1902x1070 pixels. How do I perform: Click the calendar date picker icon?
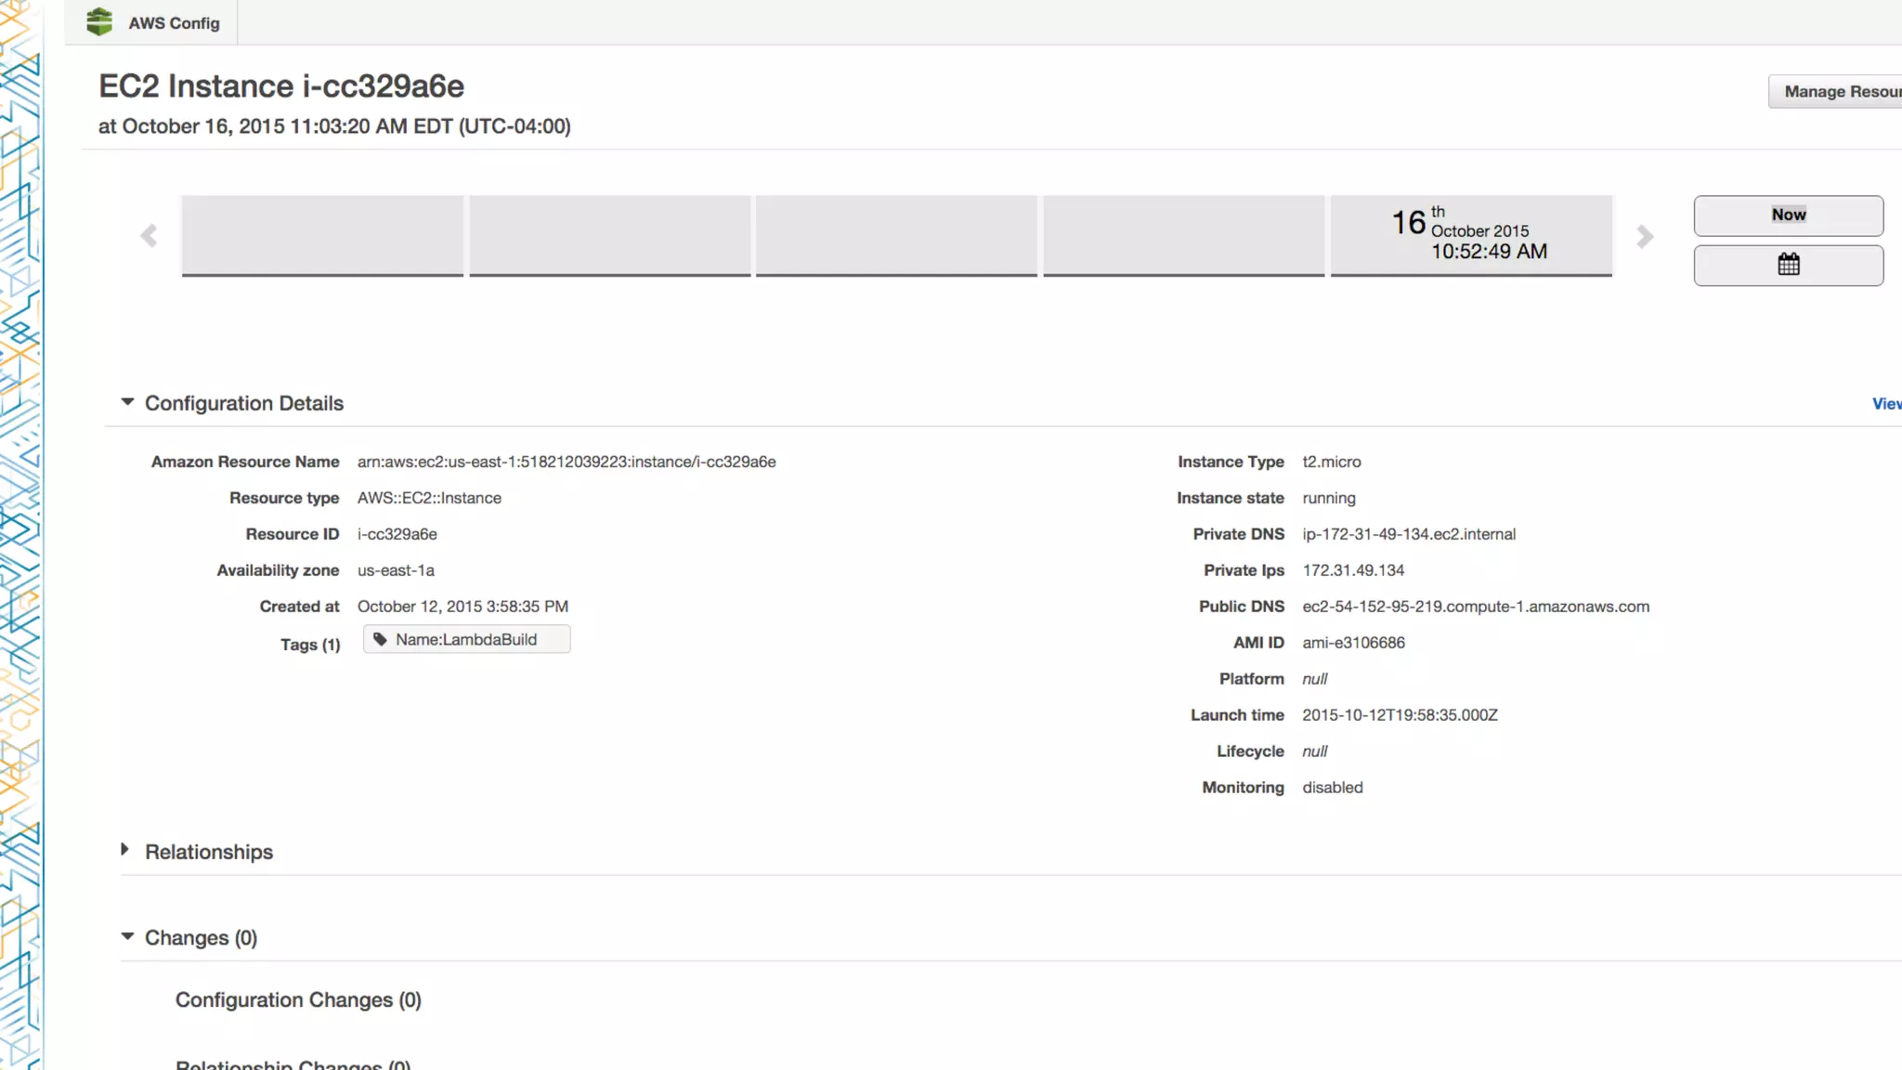pos(1788,265)
